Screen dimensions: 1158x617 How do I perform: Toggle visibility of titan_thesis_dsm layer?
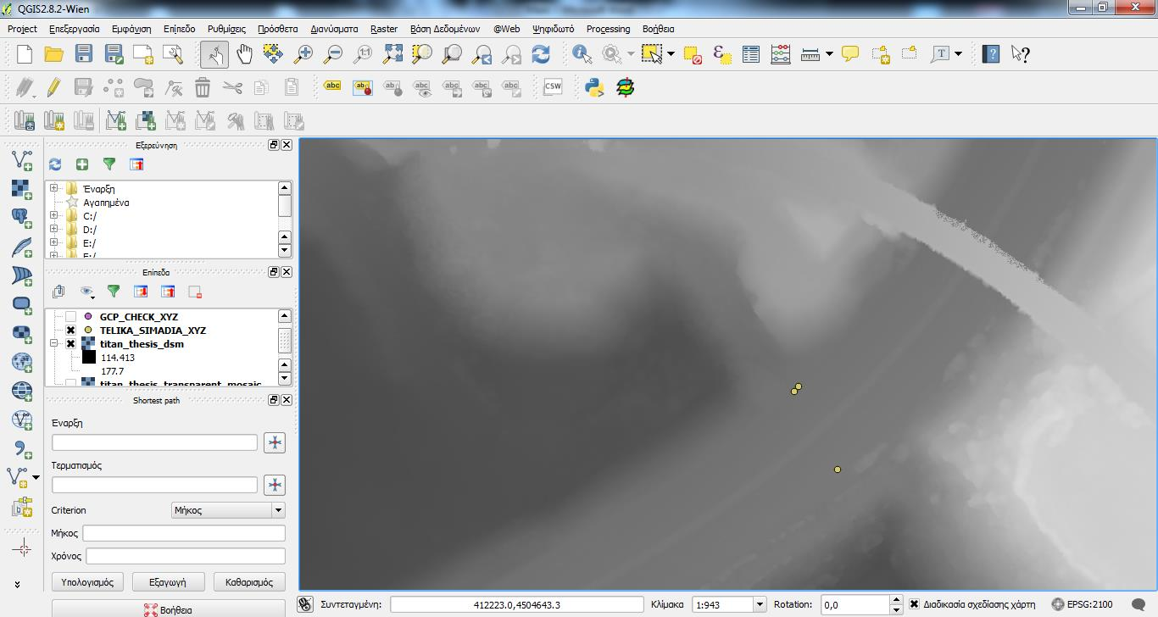71,344
